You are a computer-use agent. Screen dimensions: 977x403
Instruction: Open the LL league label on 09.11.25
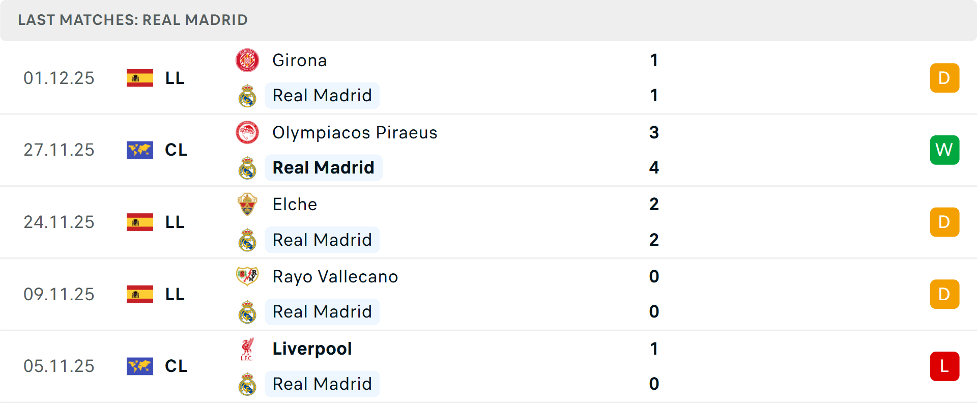point(175,294)
